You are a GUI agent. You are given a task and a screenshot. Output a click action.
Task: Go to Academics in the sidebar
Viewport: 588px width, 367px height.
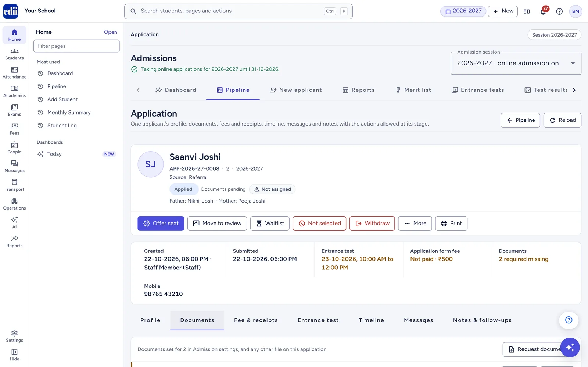(14, 91)
